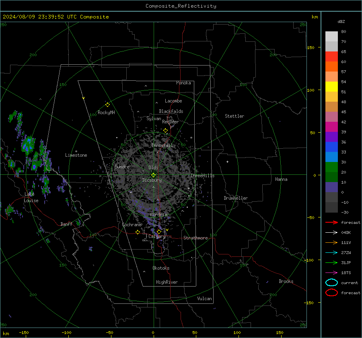Click the red forecast arrow legend icon

click(x=331, y=222)
